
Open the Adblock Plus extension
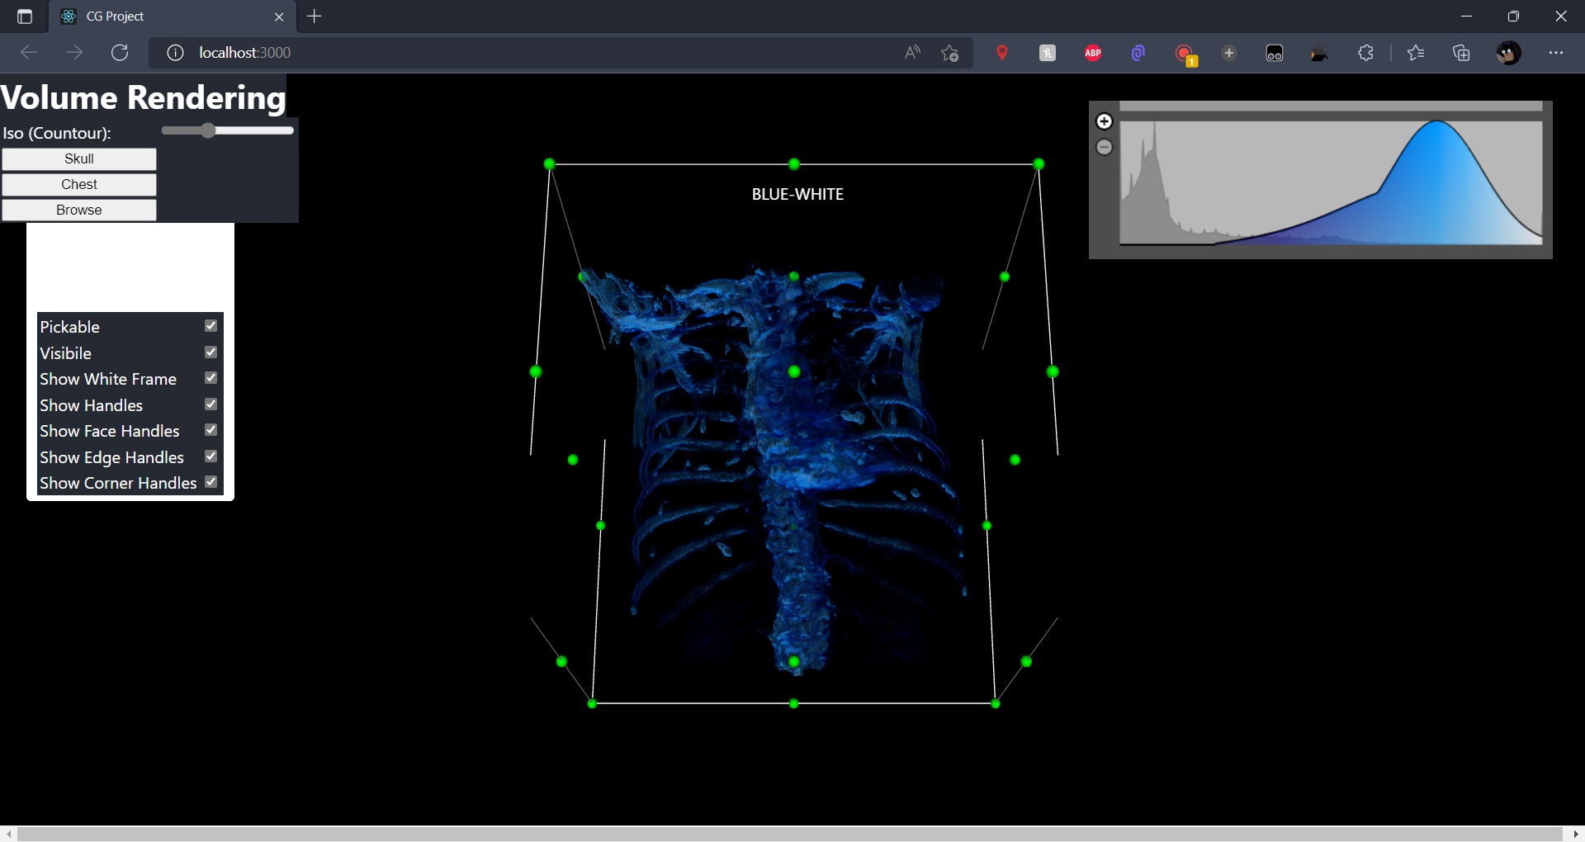pos(1093,53)
